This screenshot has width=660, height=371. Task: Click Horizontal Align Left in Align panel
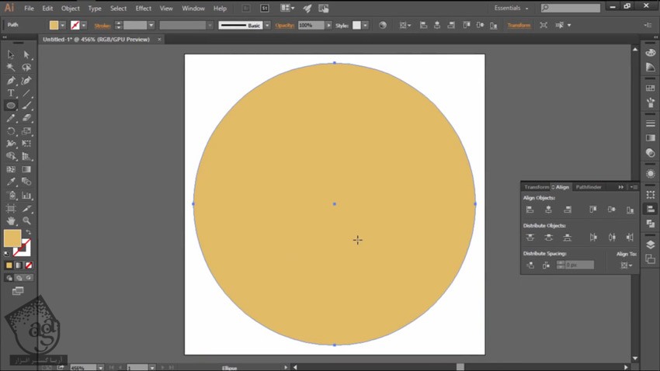[530, 210]
